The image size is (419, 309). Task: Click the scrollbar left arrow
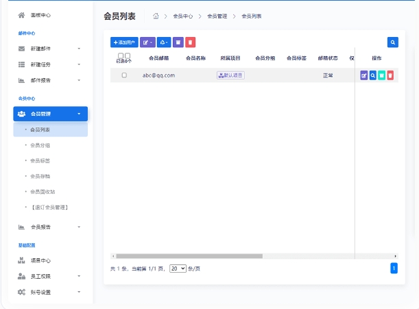tap(113, 256)
